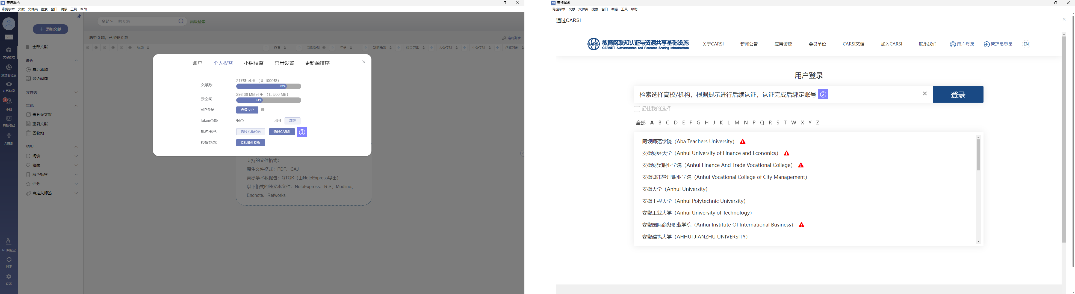This screenshot has height=294, width=1075.
Task: Expand the 文件夹 section
Action: point(76,92)
